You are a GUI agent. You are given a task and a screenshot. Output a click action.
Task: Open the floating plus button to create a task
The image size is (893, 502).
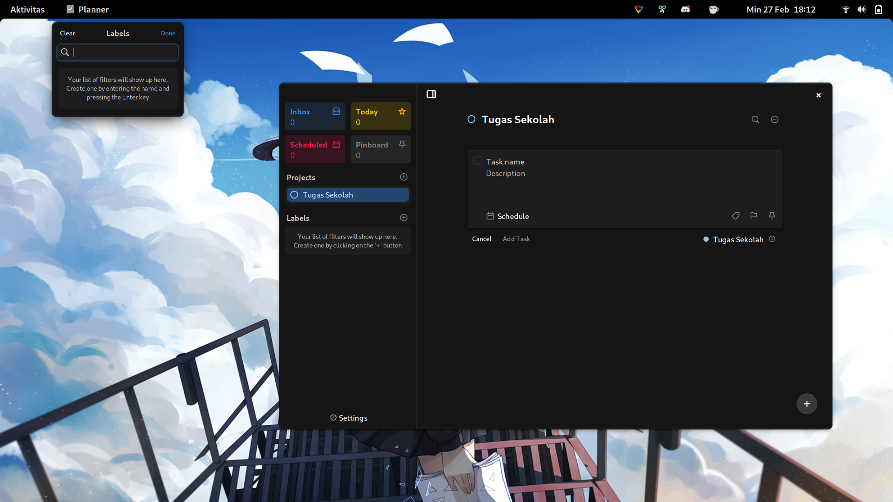pyautogui.click(x=806, y=403)
